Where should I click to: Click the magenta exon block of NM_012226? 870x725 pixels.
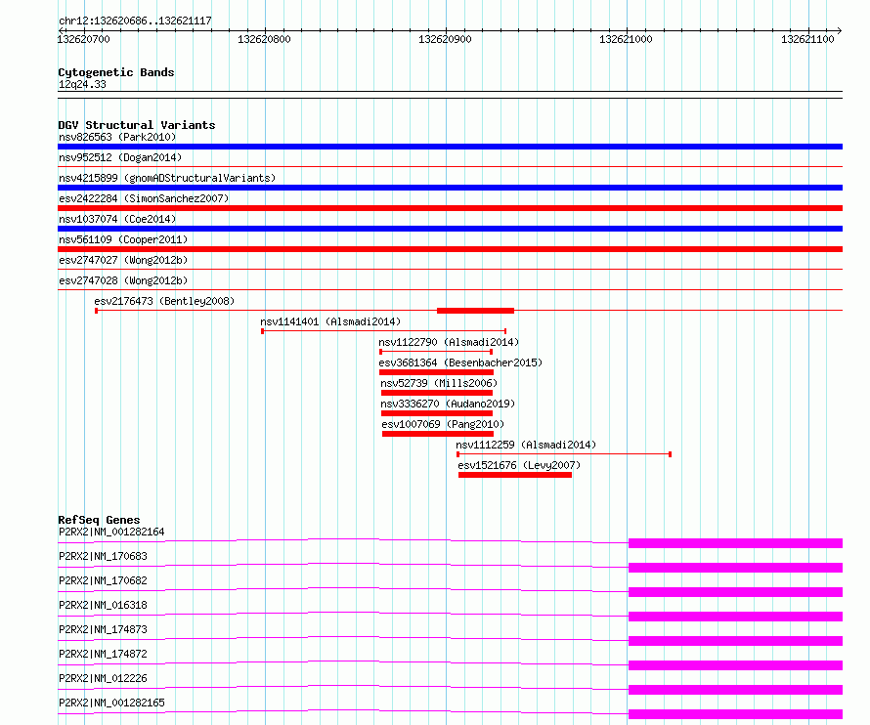click(736, 690)
